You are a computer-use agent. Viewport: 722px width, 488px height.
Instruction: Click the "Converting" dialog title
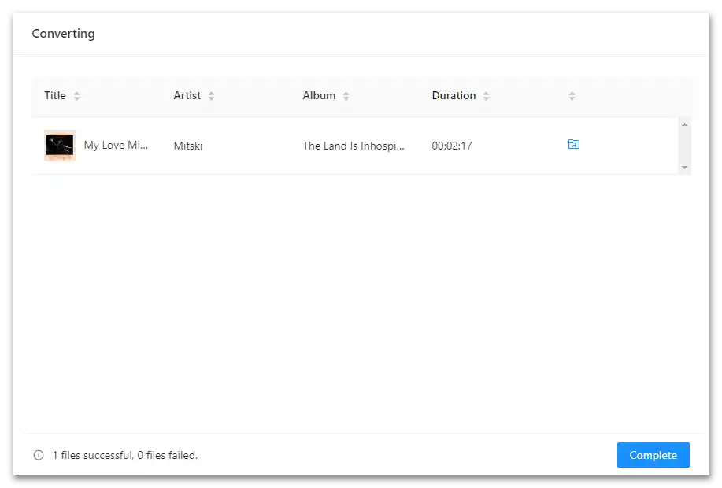(63, 34)
